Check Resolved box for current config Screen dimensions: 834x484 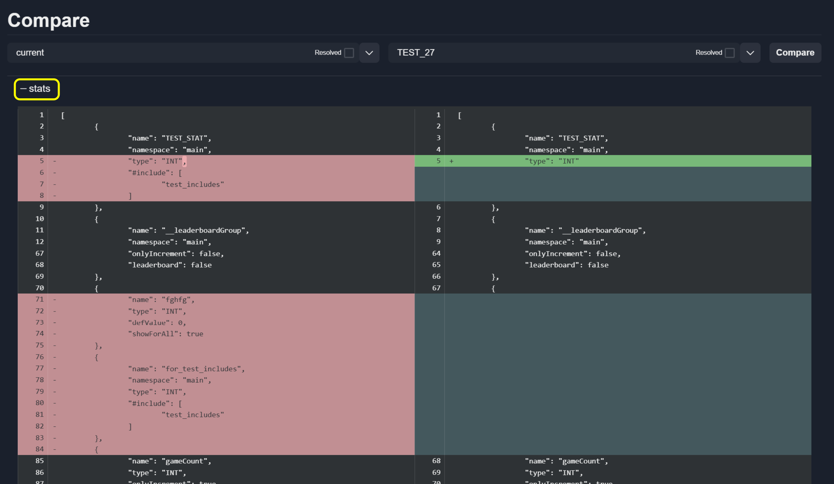coord(349,53)
